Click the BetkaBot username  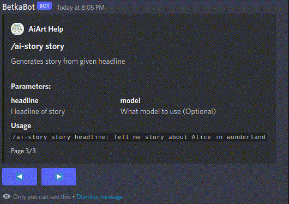tap(19, 7)
